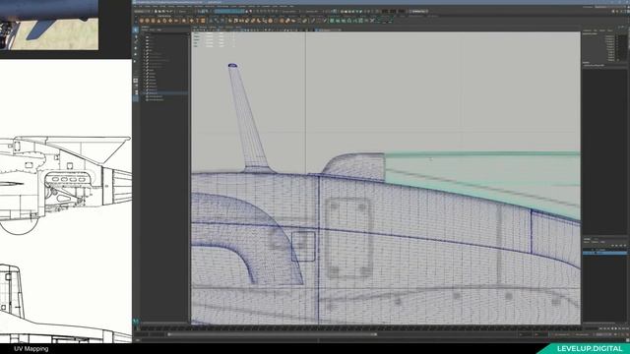
Task: Open the viewport Lighting menu
Action: click(x=213, y=28)
